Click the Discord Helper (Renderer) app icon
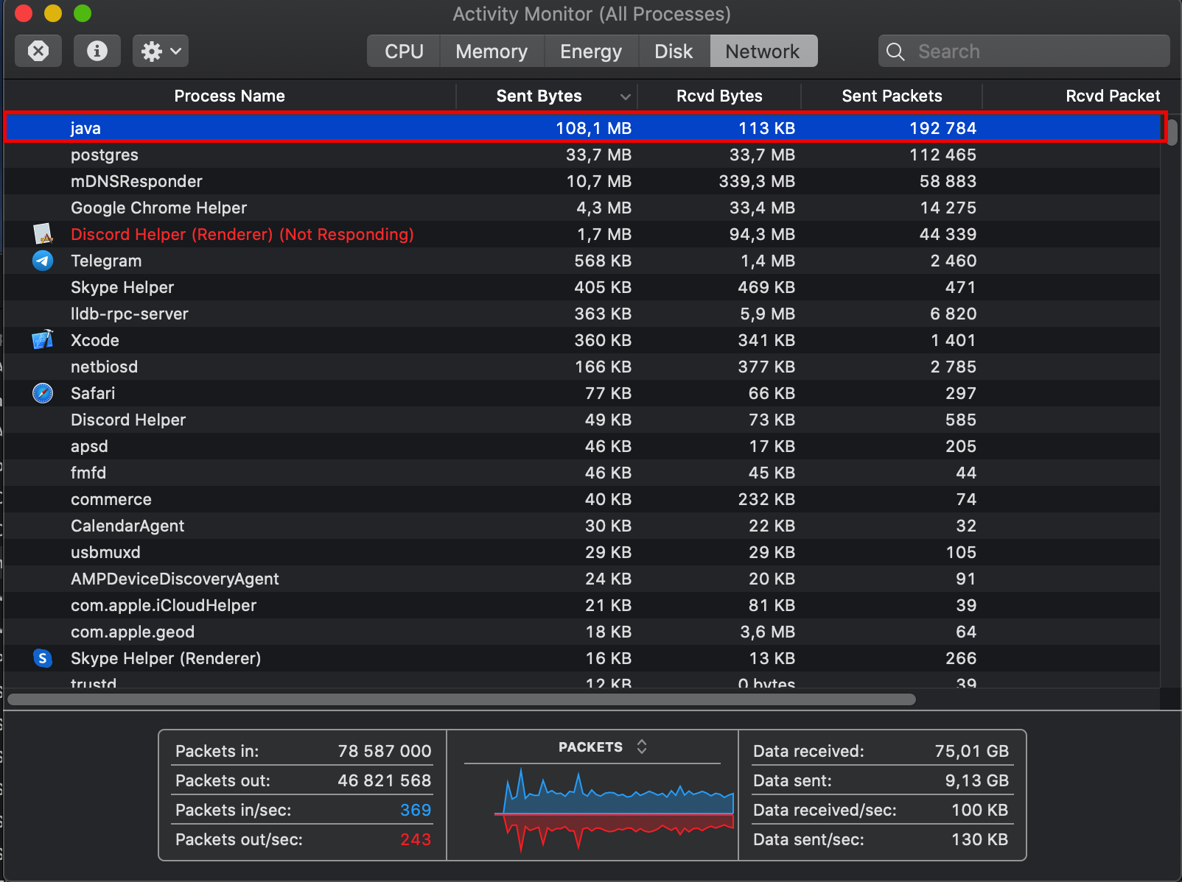 pyautogui.click(x=43, y=234)
